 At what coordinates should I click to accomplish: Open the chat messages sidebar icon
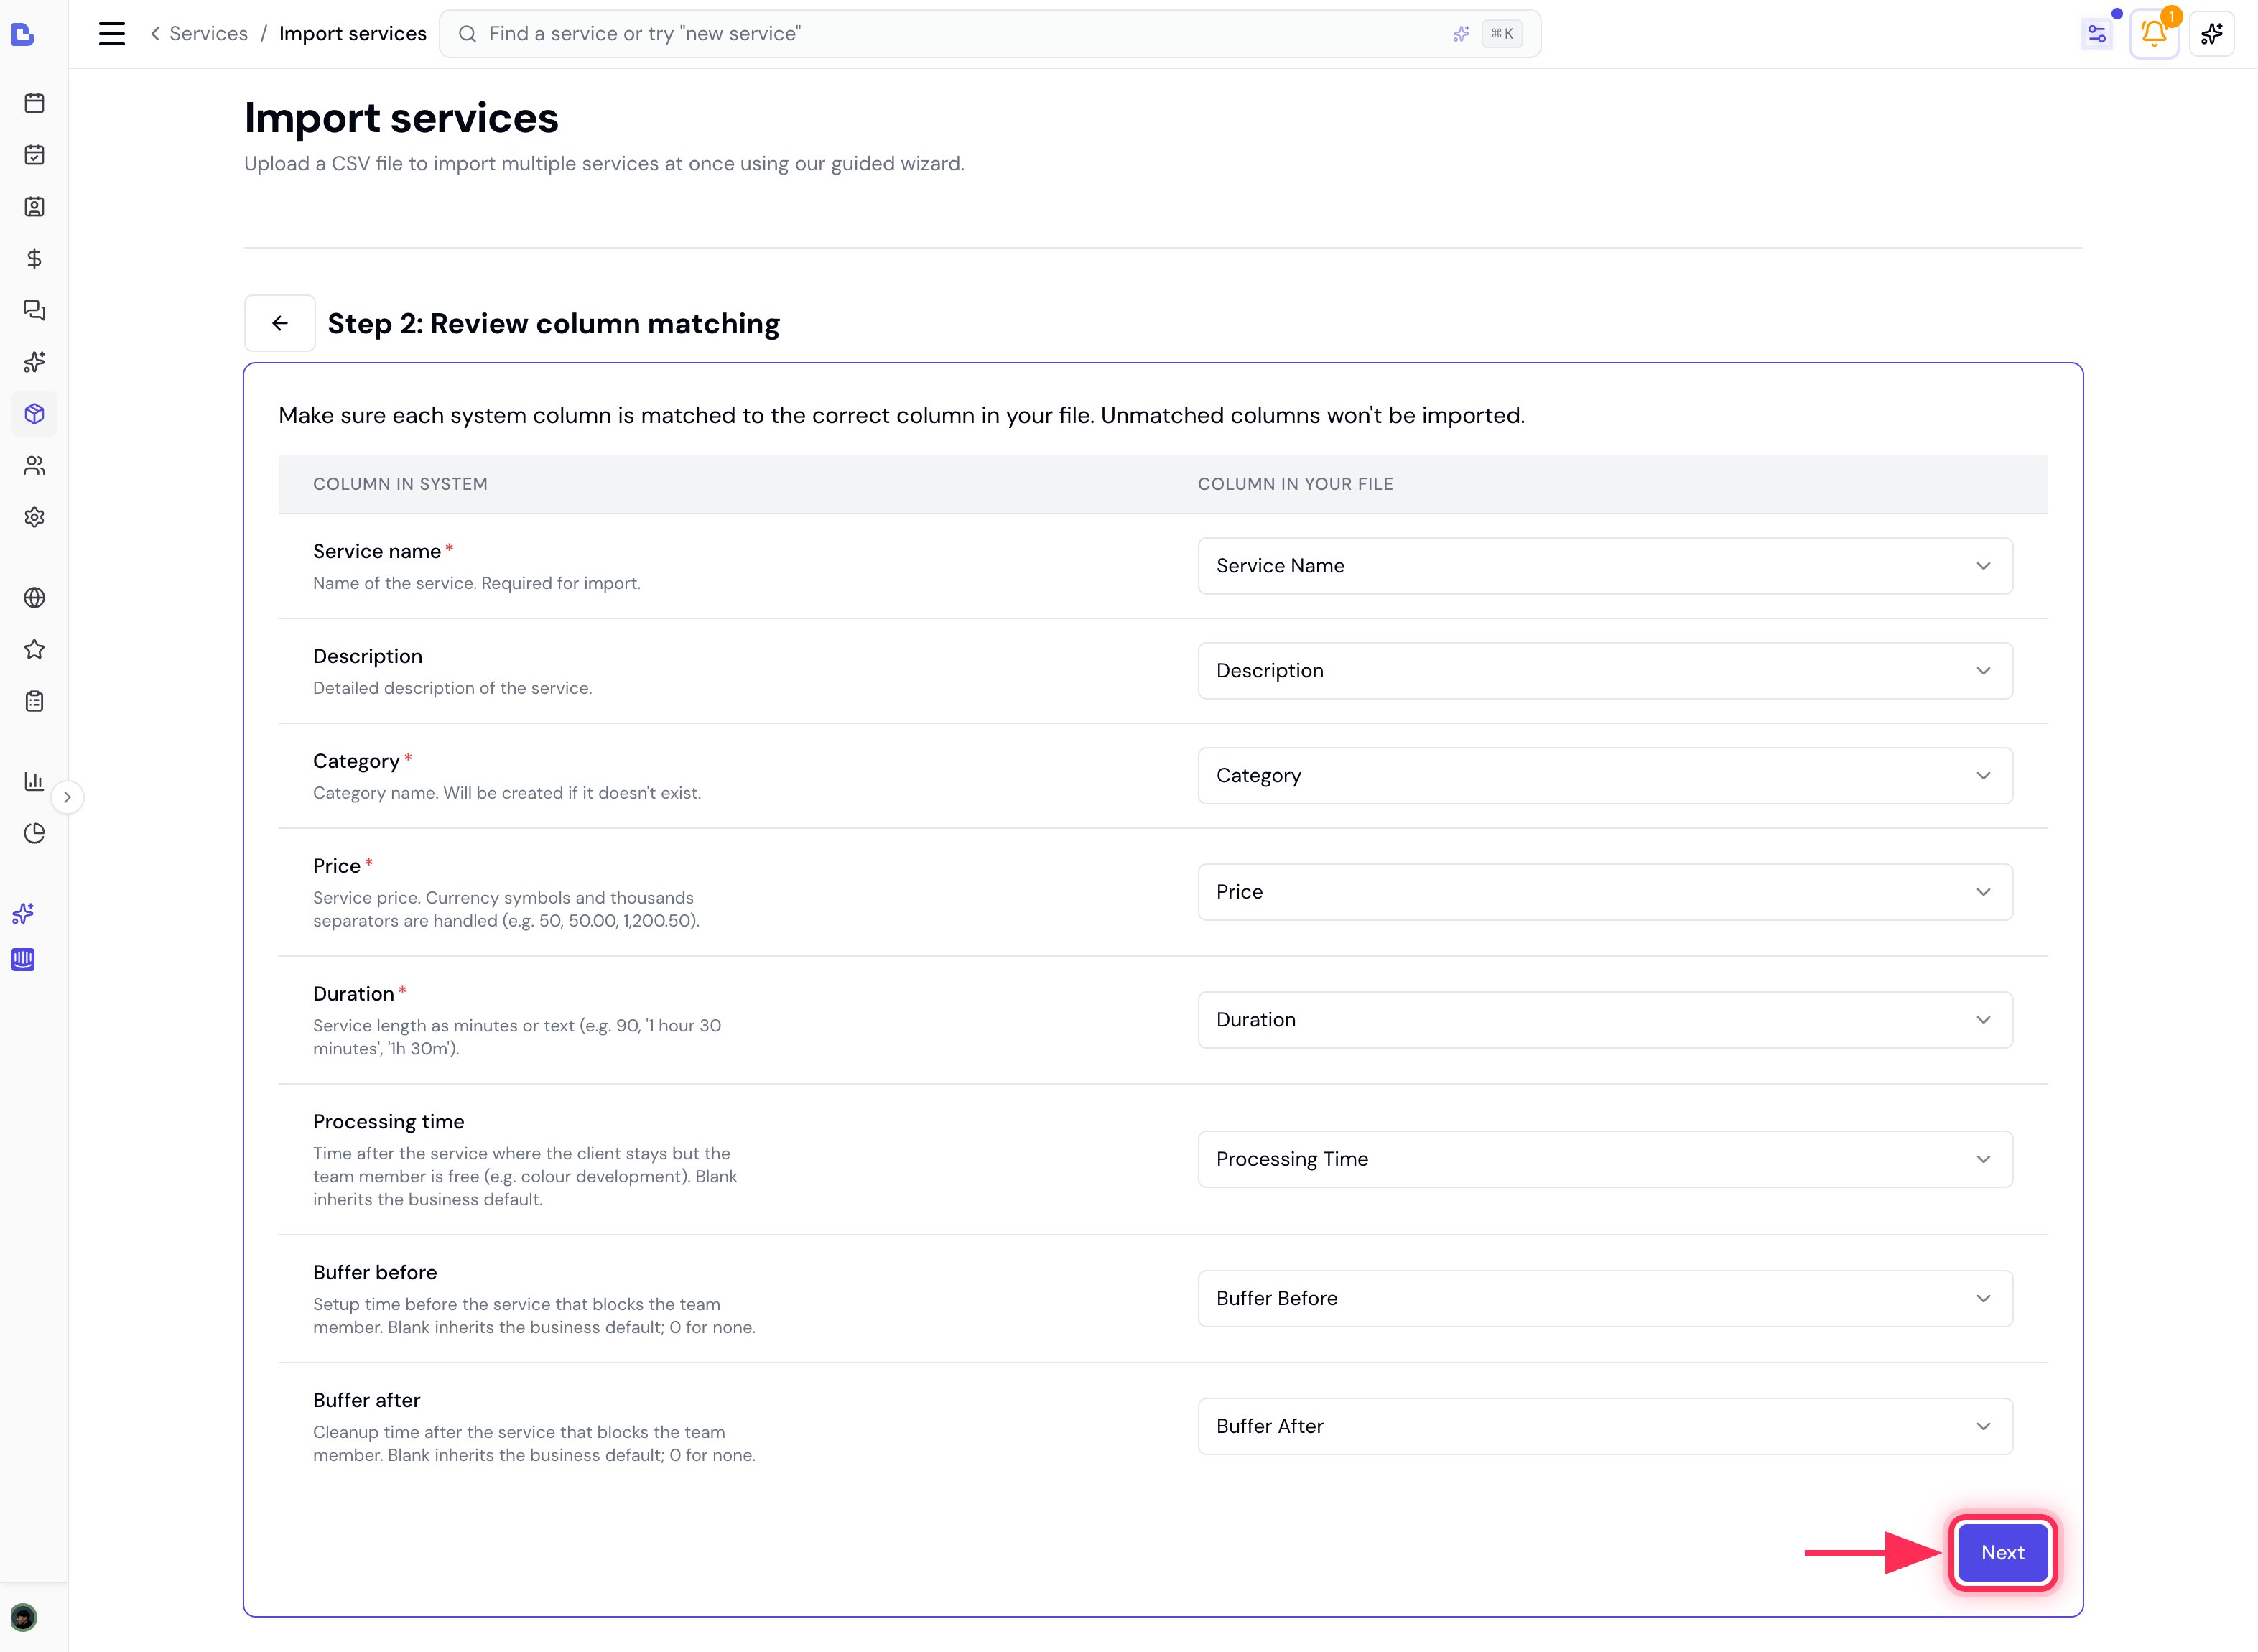tap(34, 310)
